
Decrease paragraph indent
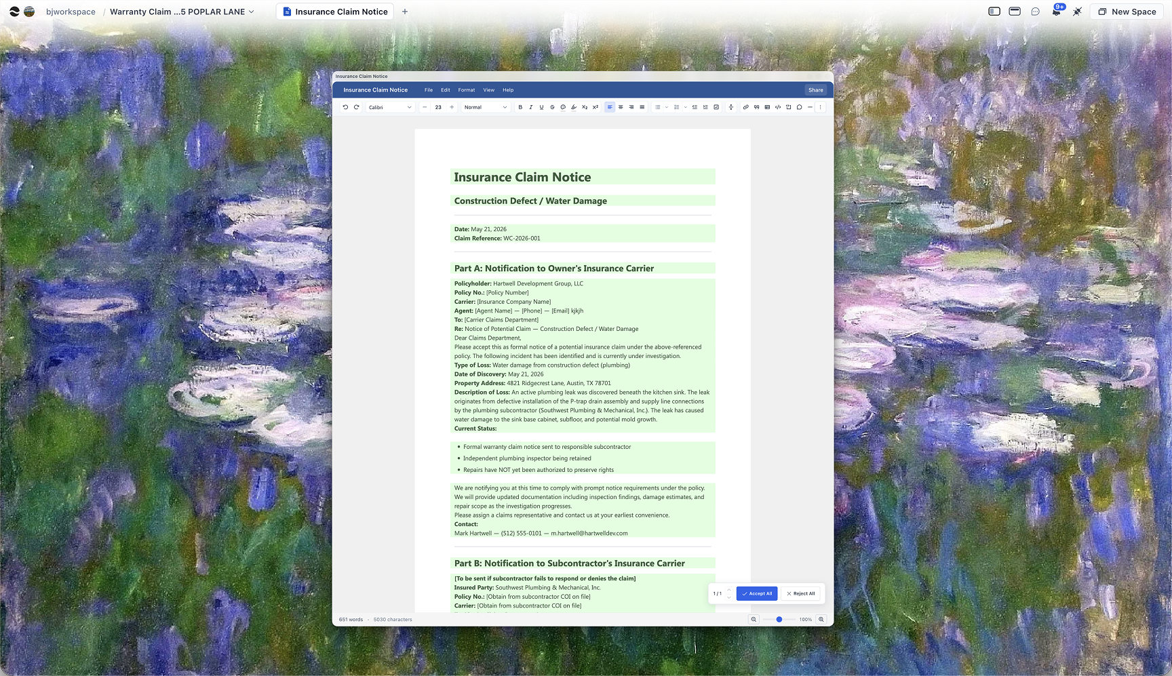click(695, 107)
